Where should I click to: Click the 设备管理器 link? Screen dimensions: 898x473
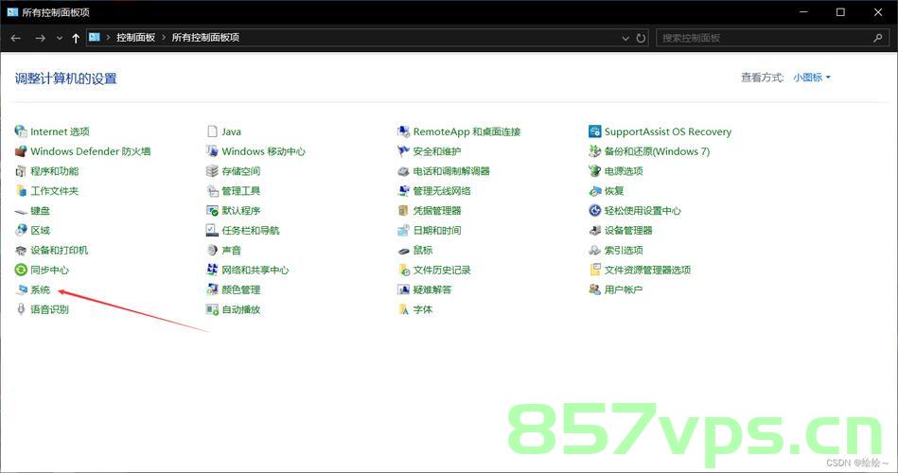(x=628, y=230)
